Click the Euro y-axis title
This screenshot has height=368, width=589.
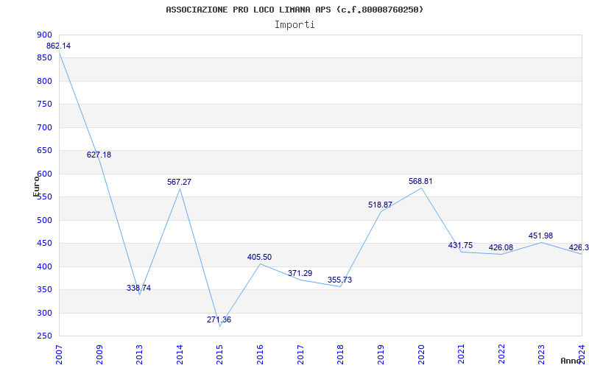(36, 186)
